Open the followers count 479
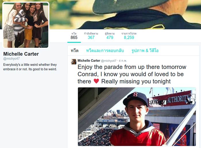Viewport: 201px width, 148px height. pos(110,36)
